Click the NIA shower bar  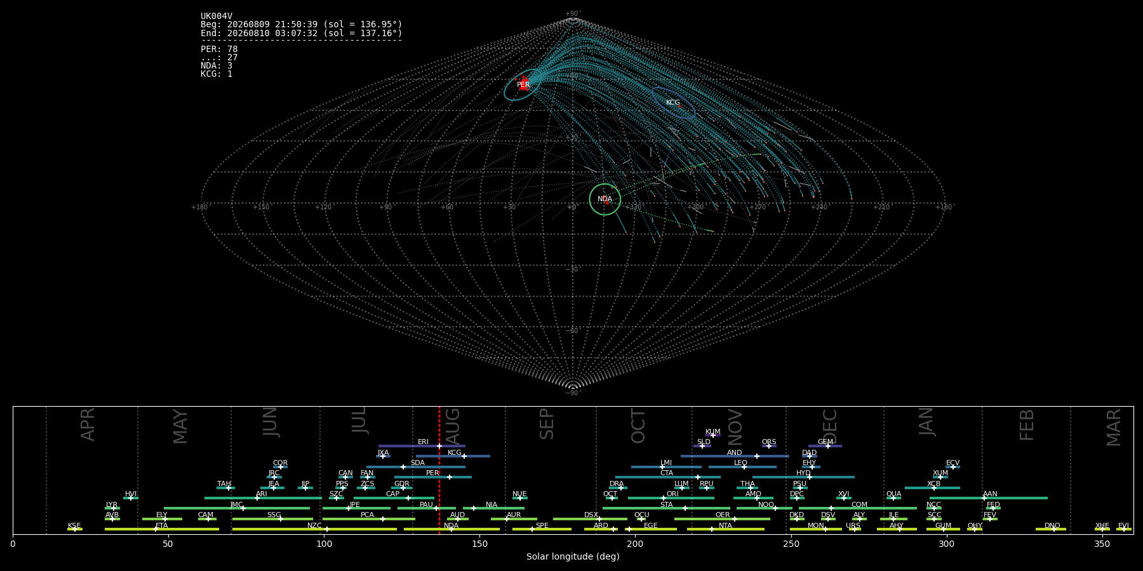coord(493,508)
